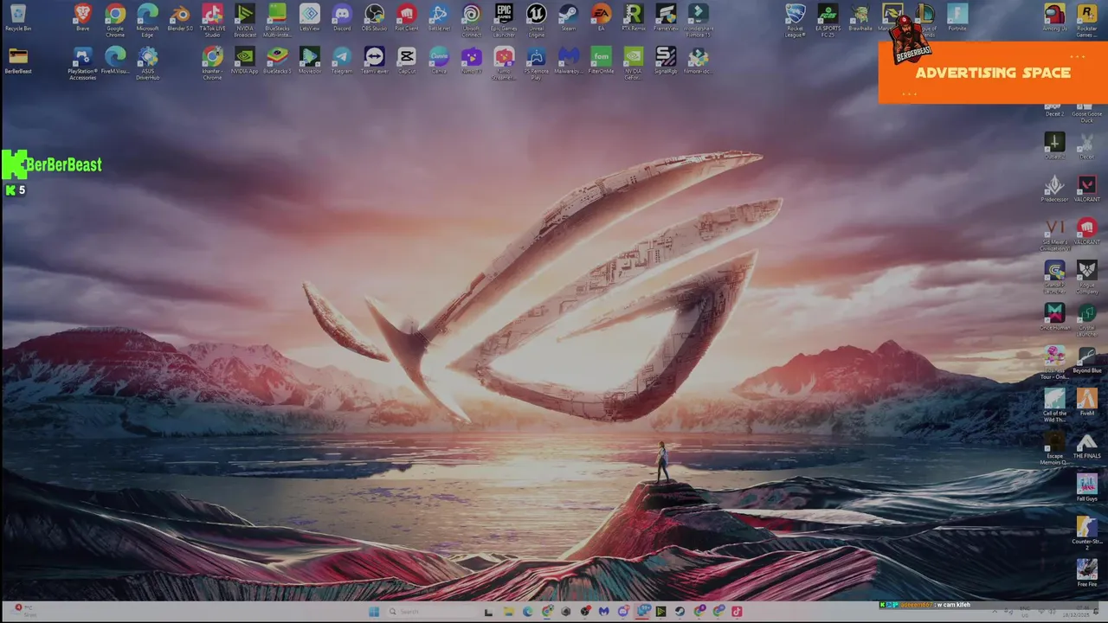This screenshot has width=1108, height=623.
Task: Open Rockstar Games Launcher icon
Action: coord(1086,19)
